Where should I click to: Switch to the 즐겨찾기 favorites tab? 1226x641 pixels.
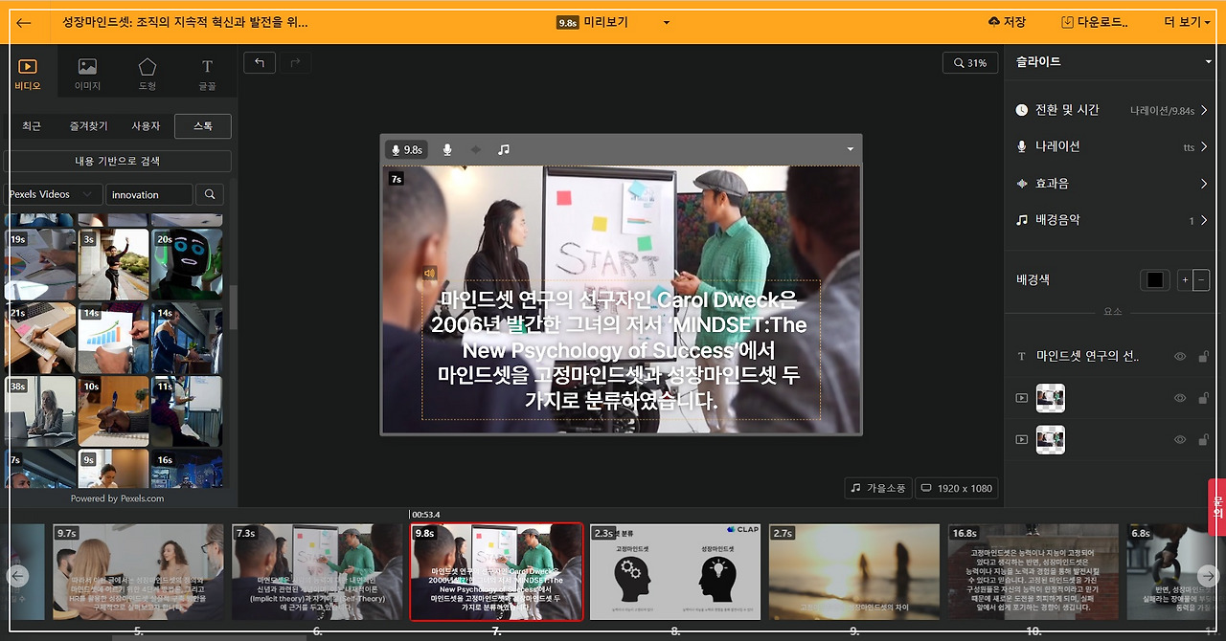88,126
